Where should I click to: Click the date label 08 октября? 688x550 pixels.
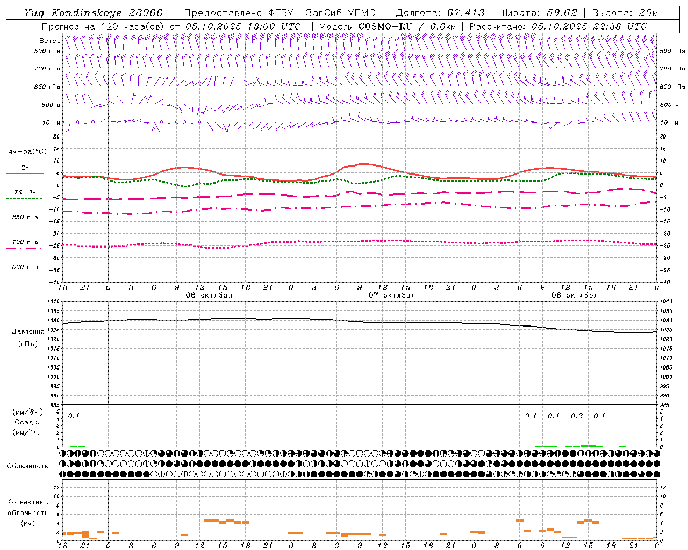pyautogui.click(x=575, y=295)
